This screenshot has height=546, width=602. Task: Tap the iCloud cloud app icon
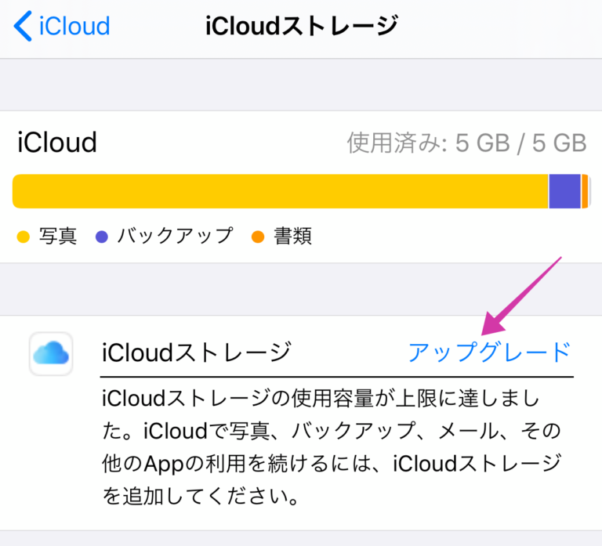coord(51,354)
